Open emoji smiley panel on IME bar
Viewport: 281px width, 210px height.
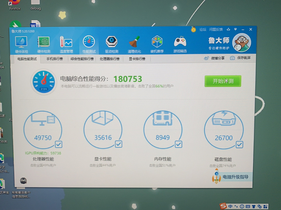point(242,207)
